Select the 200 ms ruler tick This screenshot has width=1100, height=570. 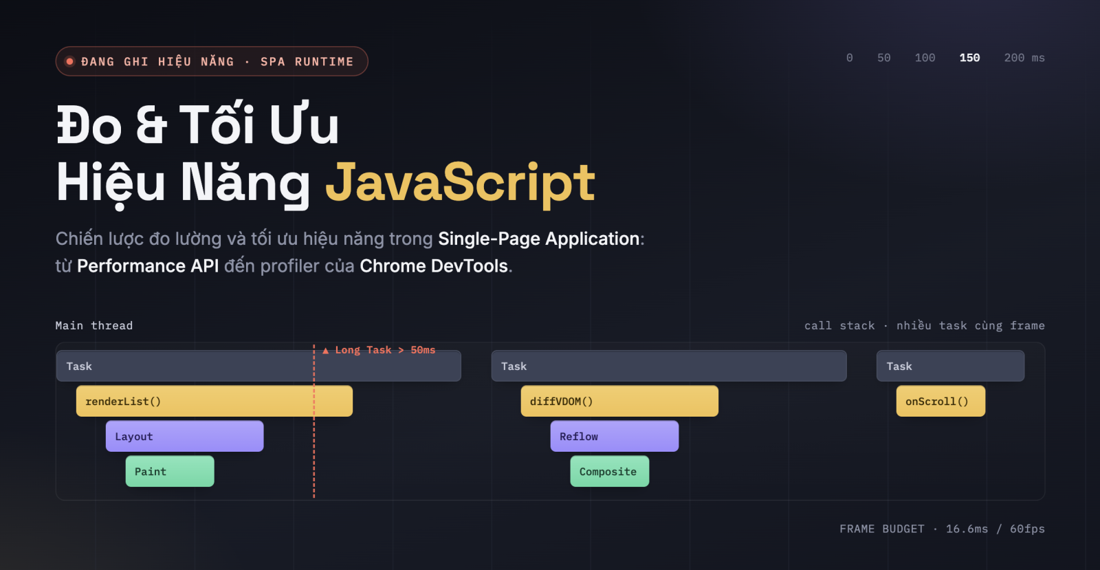[x=1024, y=58]
